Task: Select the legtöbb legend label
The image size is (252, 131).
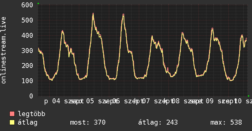Action: [31, 114]
